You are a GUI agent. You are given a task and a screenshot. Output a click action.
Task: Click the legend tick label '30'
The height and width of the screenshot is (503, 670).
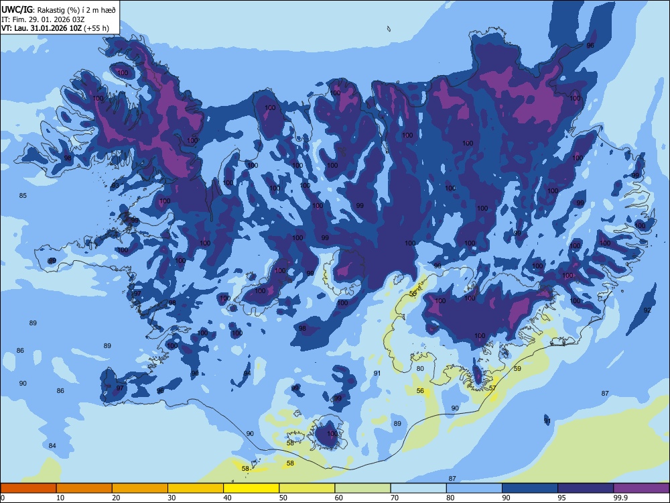tap(172, 498)
